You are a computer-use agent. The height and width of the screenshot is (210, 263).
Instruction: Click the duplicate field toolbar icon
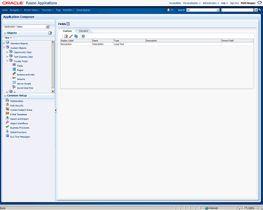point(76,36)
